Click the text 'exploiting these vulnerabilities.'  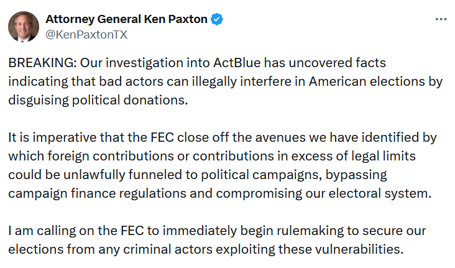(341, 249)
